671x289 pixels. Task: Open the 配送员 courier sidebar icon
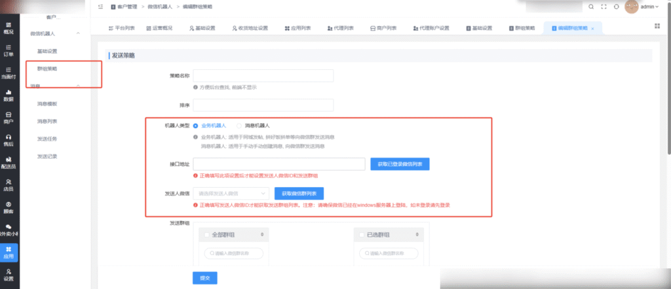pos(9,163)
